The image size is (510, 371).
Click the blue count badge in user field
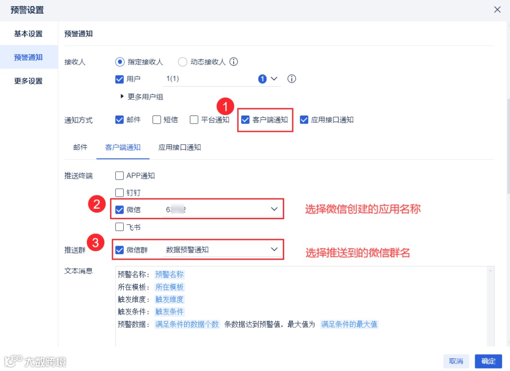tap(262, 79)
